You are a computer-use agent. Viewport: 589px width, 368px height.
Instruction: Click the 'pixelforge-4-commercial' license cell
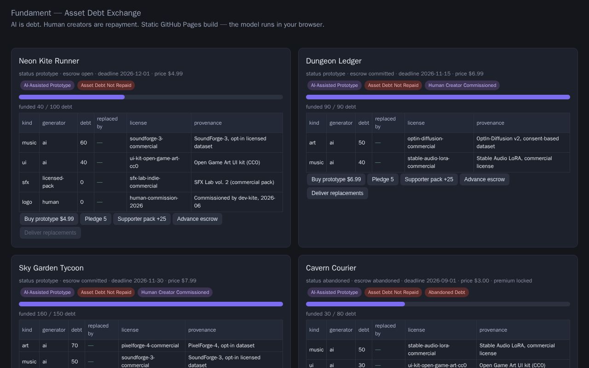(x=152, y=346)
